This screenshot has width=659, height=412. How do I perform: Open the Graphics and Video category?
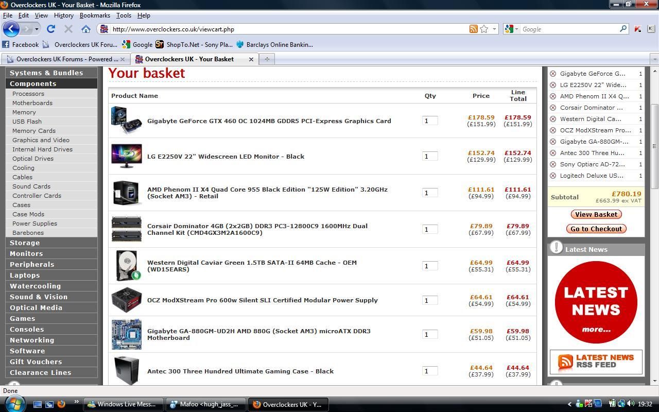point(41,140)
